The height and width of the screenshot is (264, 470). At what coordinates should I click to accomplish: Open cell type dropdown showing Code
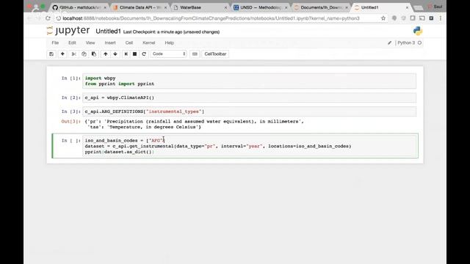[168, 54]
